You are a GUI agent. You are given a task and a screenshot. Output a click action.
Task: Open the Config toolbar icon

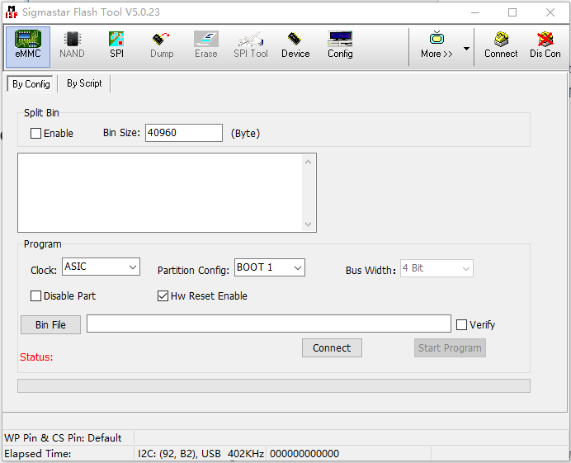tap(340, 45)
